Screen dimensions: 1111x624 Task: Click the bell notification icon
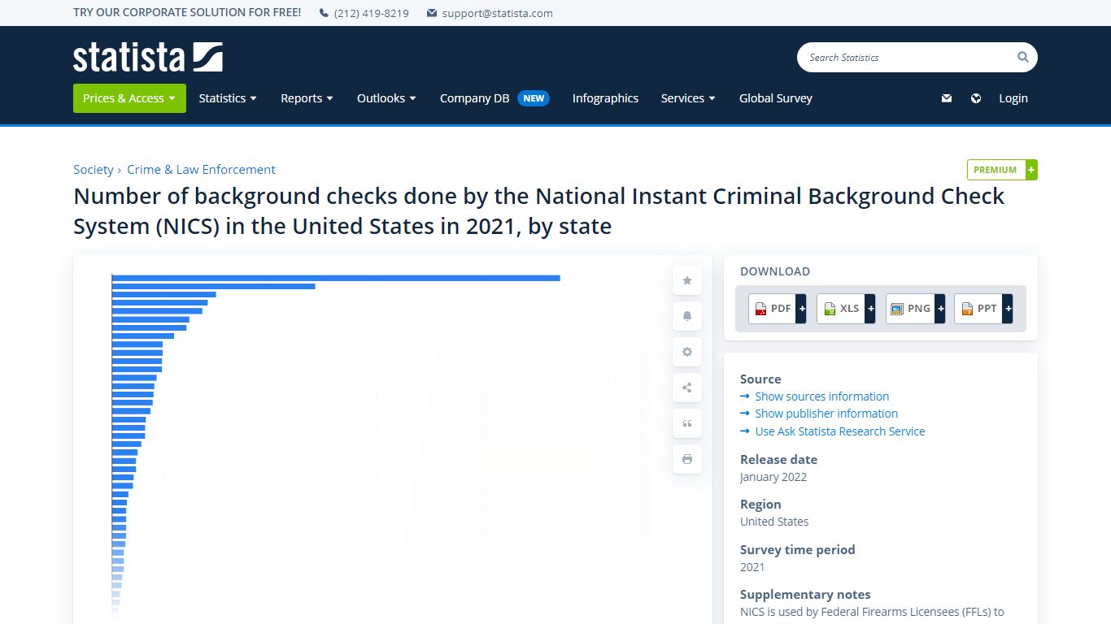click(x=687, y=316)
